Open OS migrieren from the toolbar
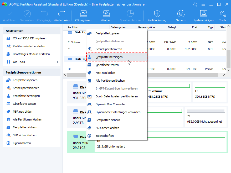Viewport: 231px width, 173px height. pyautogui.click(x=83, y=16)
